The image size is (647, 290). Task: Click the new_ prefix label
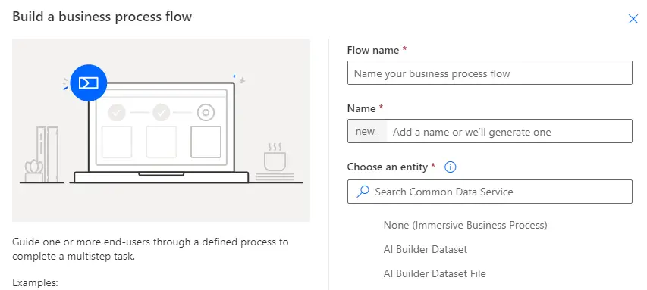tap(367, 132)
